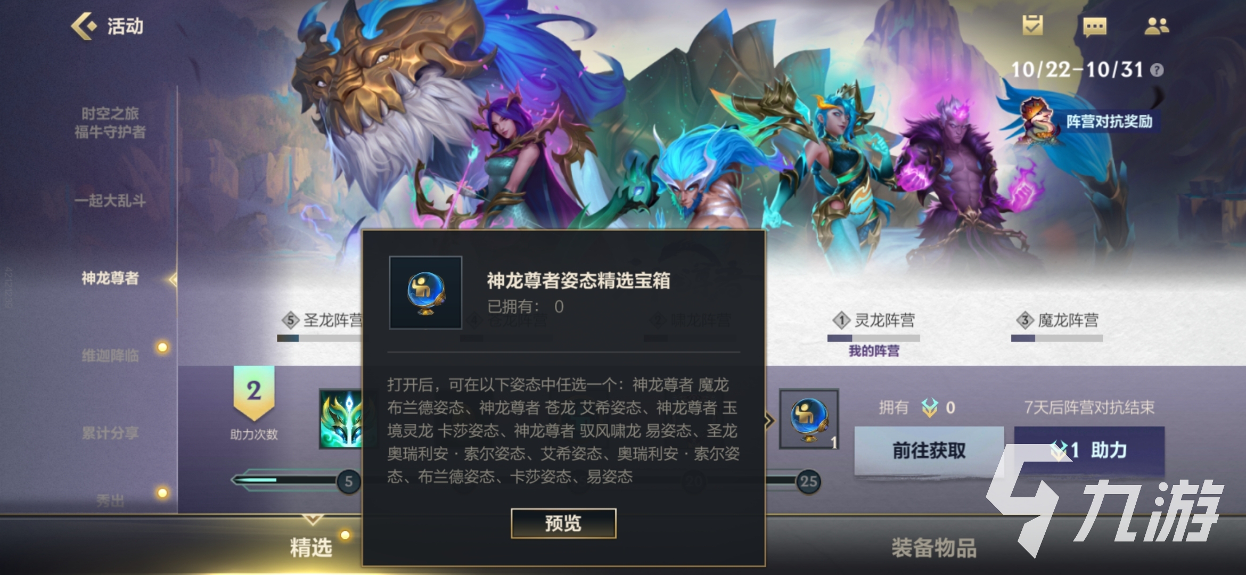Click the 25 milestone marker on progress bar
This screenshot has height=575, width=1246.
pyautogui.click(x=808, y=482)
